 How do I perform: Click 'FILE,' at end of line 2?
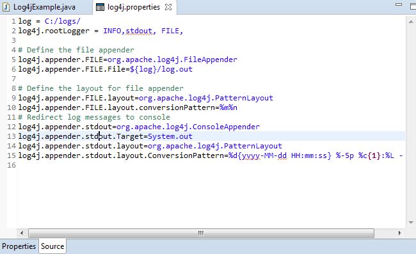172,31
